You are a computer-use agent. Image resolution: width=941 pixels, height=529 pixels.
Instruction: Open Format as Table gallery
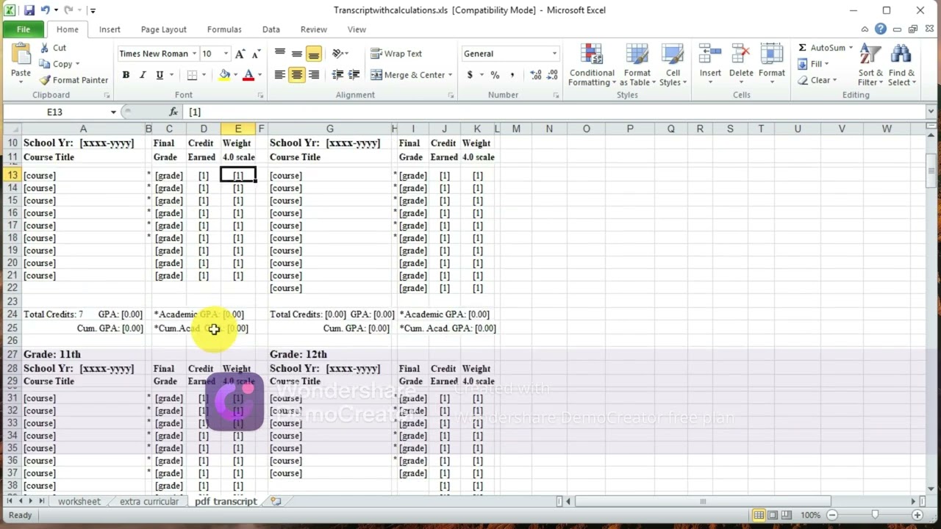[x=637, y=65]
